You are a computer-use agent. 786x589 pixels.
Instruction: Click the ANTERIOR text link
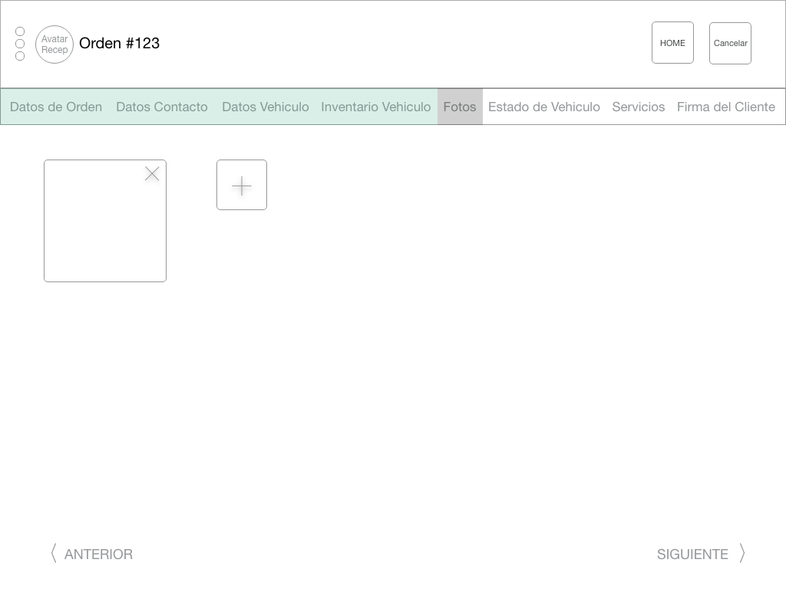(x=98, y=554)
